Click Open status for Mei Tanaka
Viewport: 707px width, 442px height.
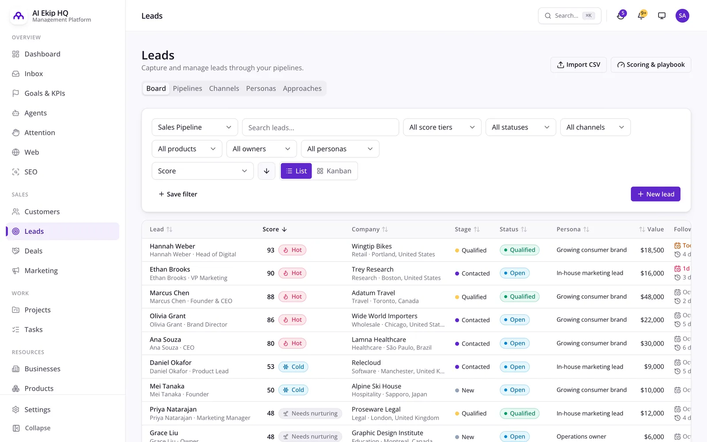[514, 390]
